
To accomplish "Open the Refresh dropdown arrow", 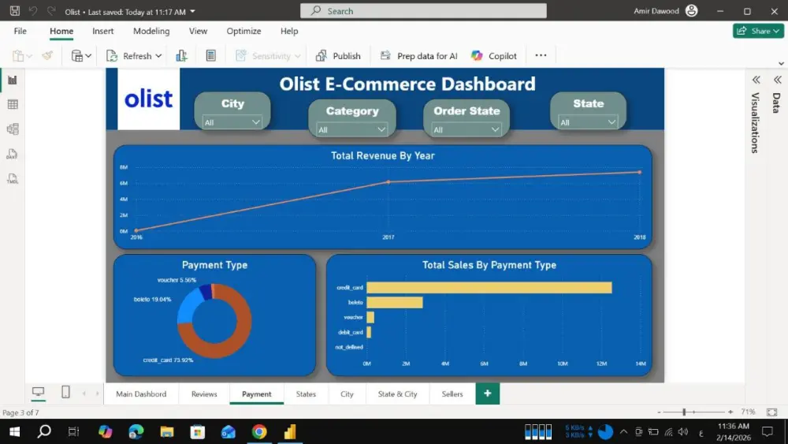I will click(x=158, y=56).
